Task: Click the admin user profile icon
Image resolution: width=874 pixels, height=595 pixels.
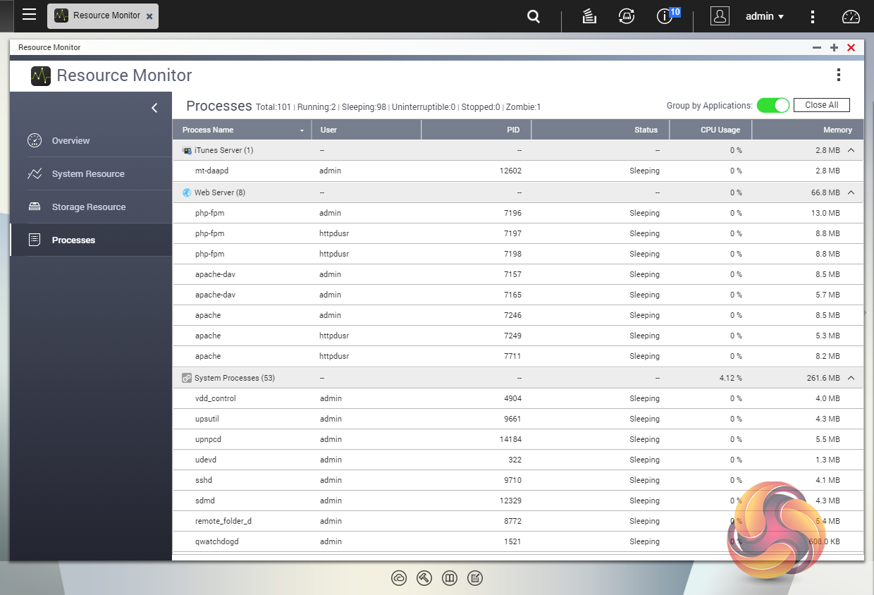Action: point(720,16)
